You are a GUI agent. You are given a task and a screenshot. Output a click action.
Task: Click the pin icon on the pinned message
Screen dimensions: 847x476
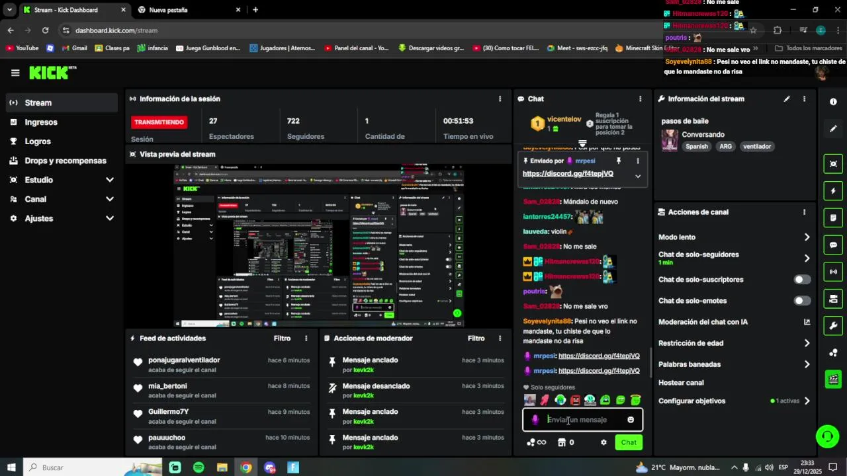coord(619,161)
